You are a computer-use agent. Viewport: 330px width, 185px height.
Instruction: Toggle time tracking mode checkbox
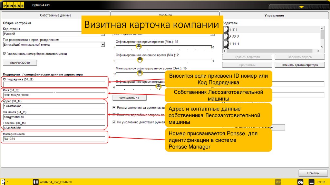click(114, 108)
